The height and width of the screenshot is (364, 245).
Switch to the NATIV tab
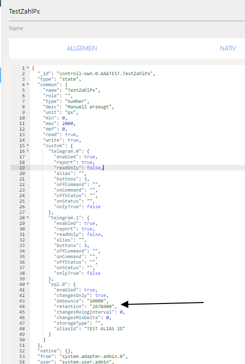(x=227, y=48)
